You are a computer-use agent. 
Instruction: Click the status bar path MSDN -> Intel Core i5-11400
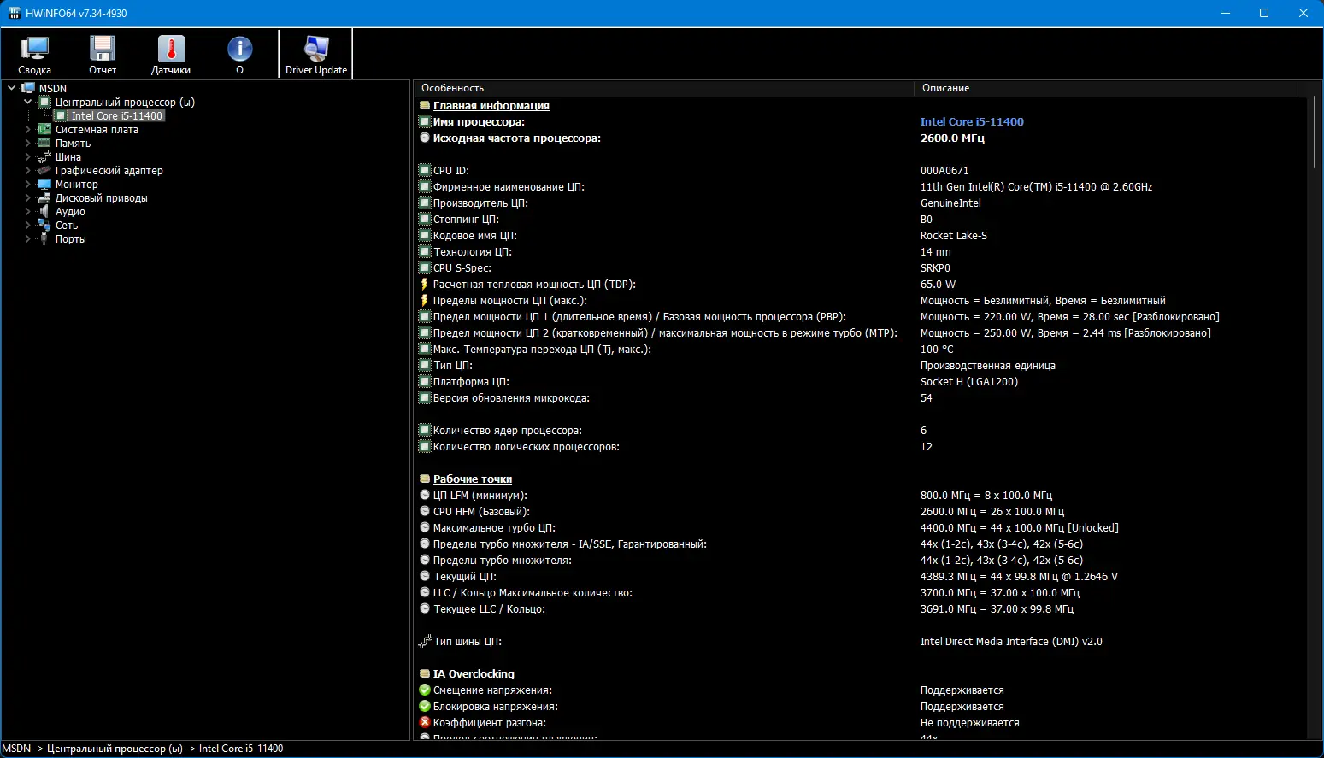coord(143,749)
